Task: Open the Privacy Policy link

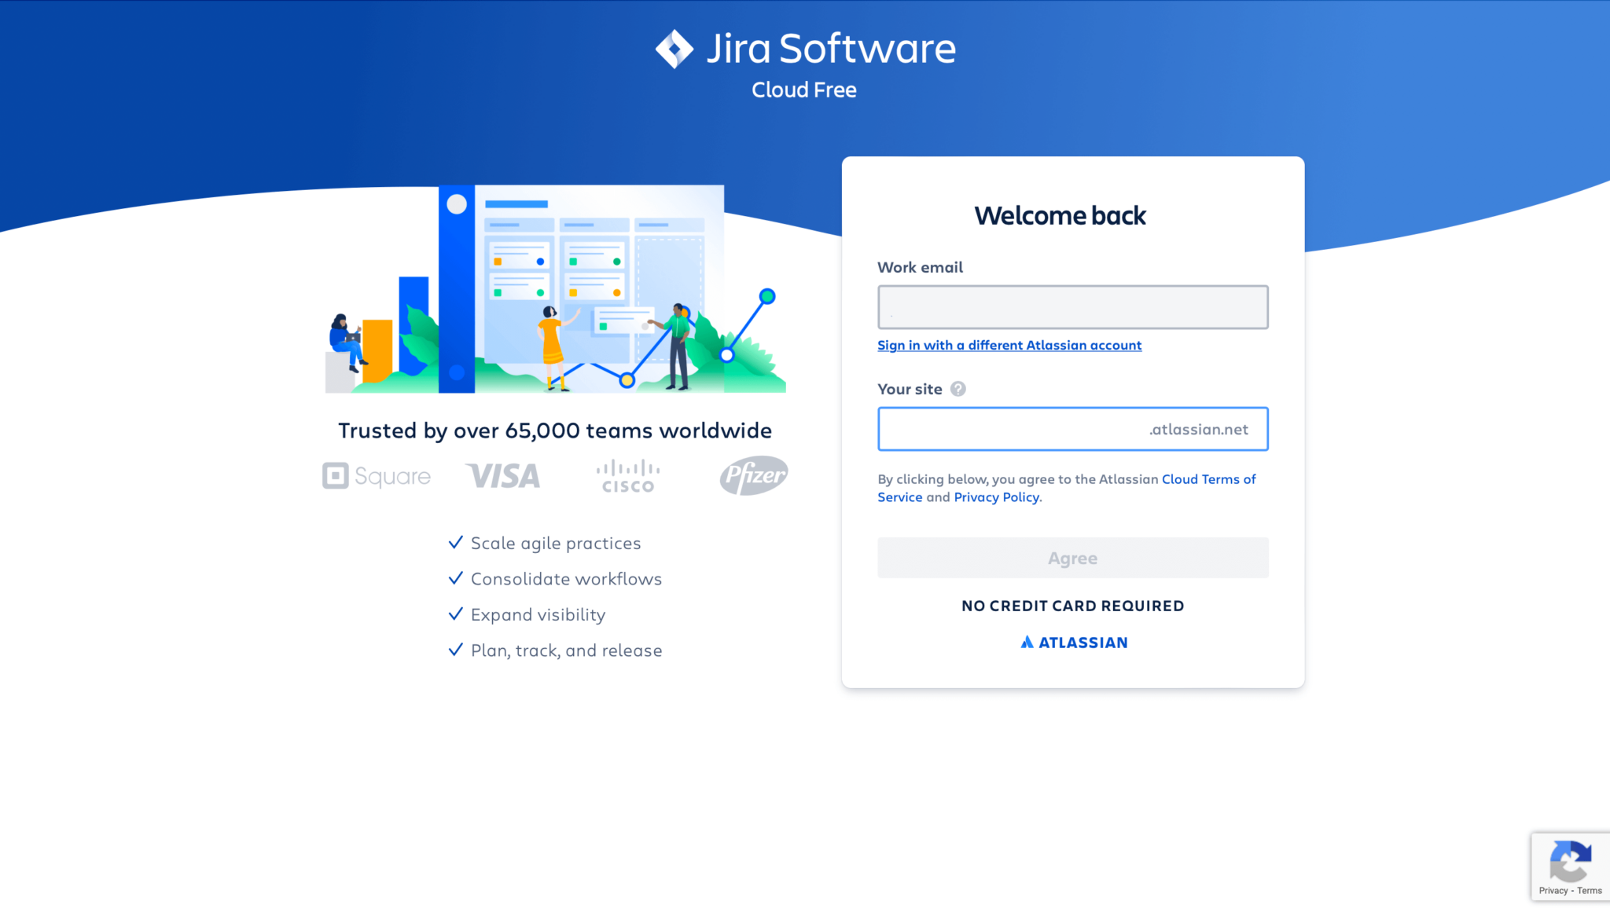Action: 996,497
